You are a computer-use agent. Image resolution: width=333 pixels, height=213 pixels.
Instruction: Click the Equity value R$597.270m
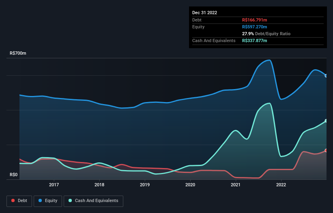[x=255, y=27]
